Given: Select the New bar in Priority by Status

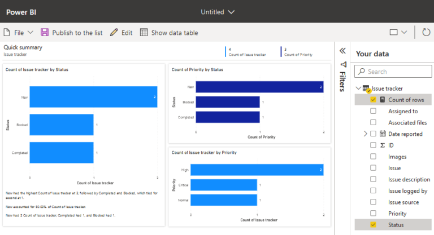Looking at the screenshot, I should 259,87.
